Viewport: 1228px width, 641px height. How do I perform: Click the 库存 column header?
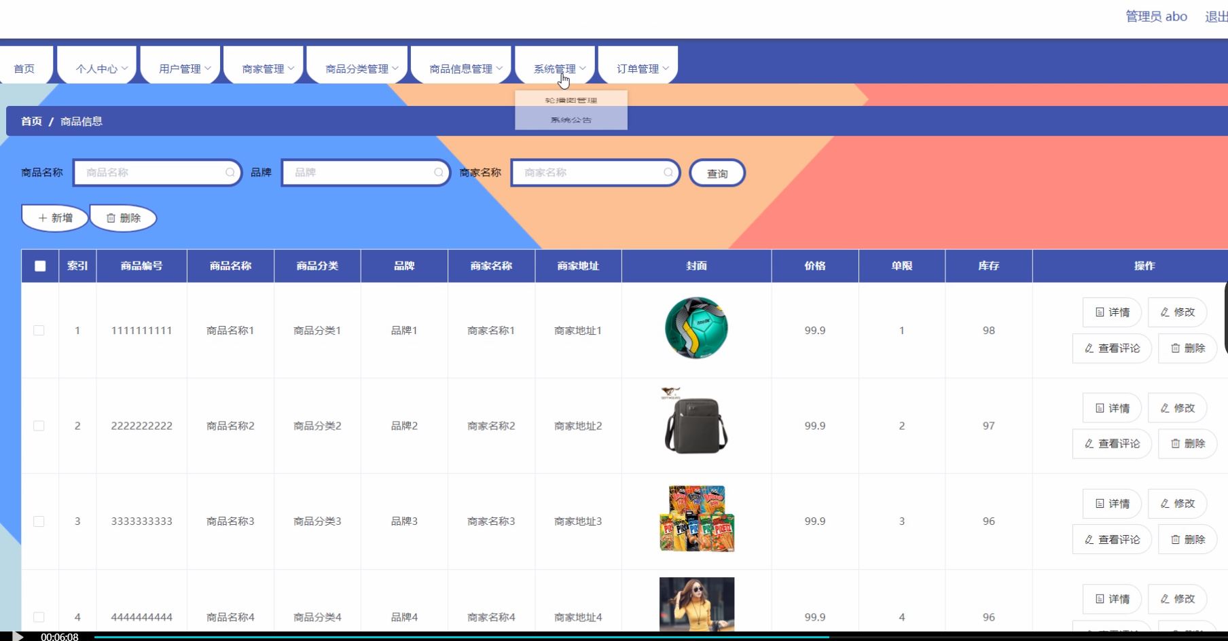tap(989, 266)
